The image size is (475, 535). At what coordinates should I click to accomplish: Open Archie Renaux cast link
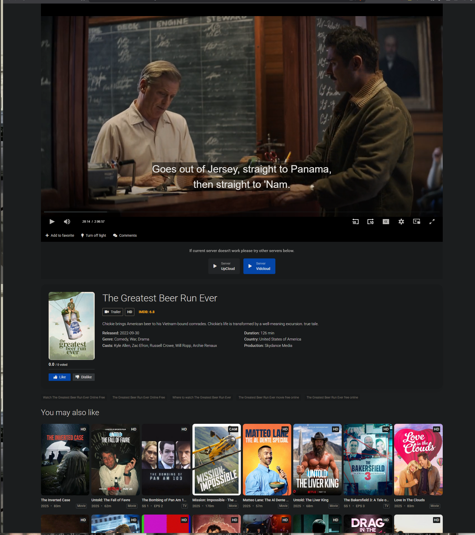coord(205,346)
